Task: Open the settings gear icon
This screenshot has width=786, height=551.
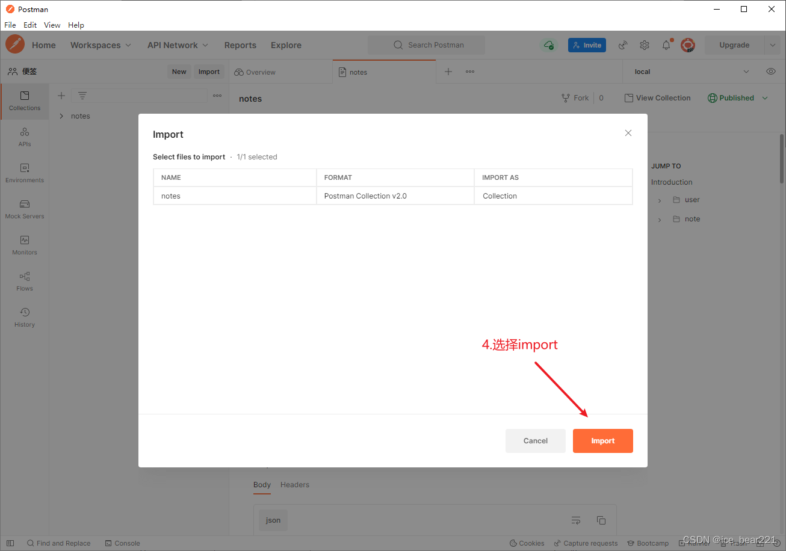Action: [x=645, y=45]
